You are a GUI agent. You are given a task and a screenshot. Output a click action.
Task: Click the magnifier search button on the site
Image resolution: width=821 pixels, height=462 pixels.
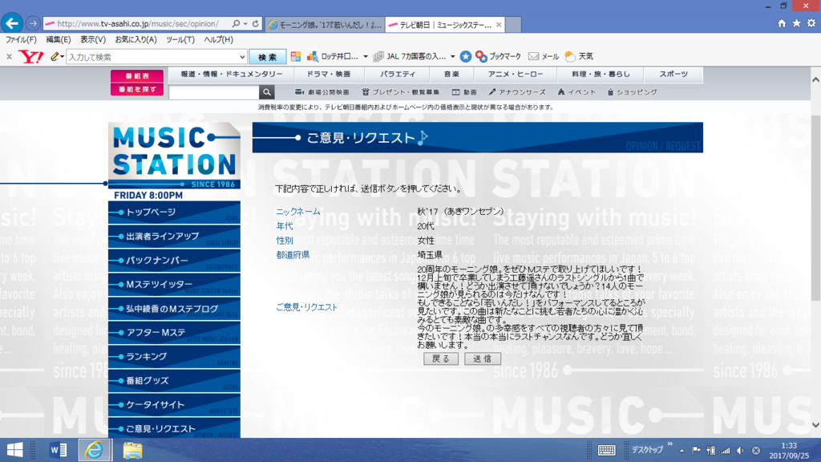point(267,92)
